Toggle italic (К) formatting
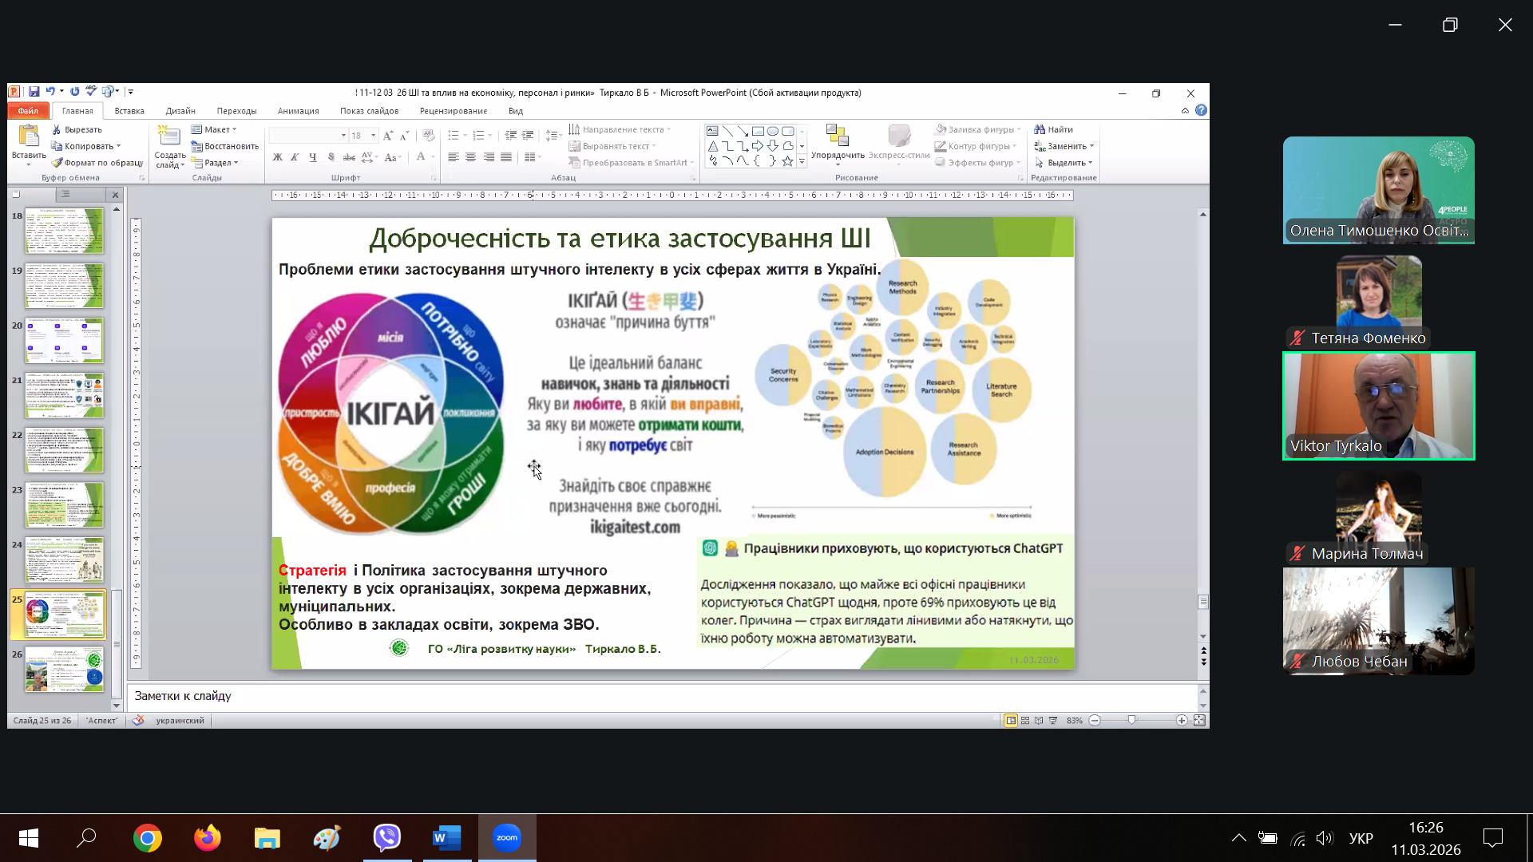 pyautogui.click(x=295, y=157)
